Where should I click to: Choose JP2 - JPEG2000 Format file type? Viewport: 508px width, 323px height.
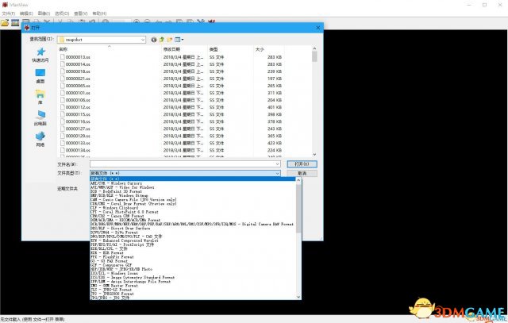pos(193,294)
